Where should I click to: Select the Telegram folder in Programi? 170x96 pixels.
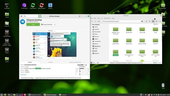(x=116, y=53)
